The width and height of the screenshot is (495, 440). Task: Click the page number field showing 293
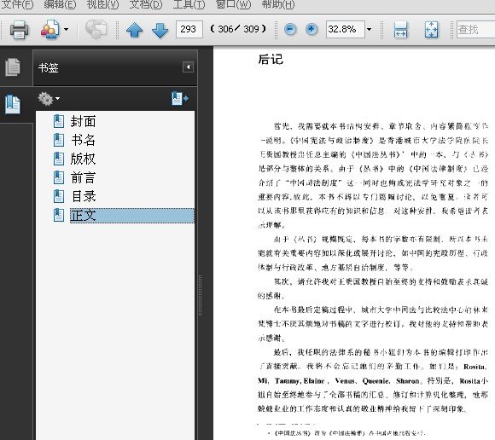click(x=189, y=29)
